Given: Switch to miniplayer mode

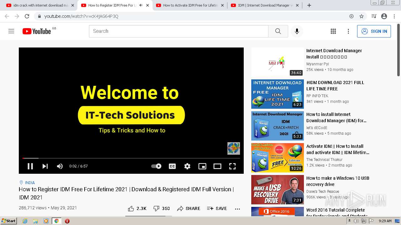Looking at the screenshot, I should point(202,166).
